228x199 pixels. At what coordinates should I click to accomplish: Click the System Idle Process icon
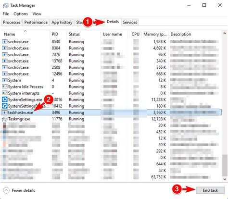click(x=5, y=87)
